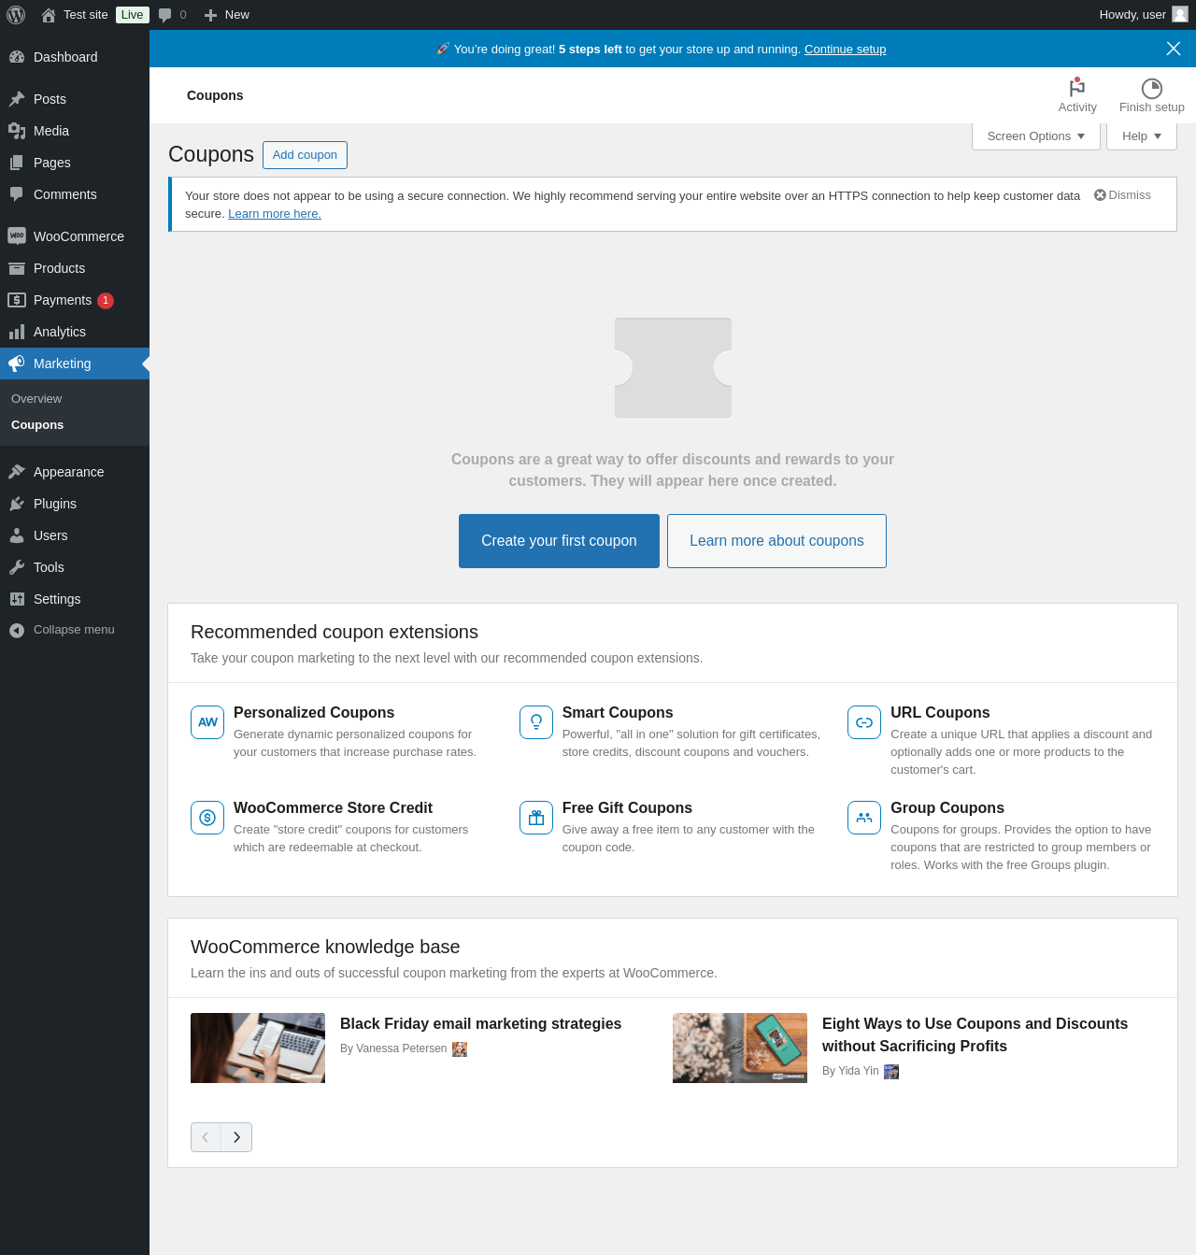Open the Free Gift Coupons icon
This screenshot has height=1255, width=1196.
536,818
